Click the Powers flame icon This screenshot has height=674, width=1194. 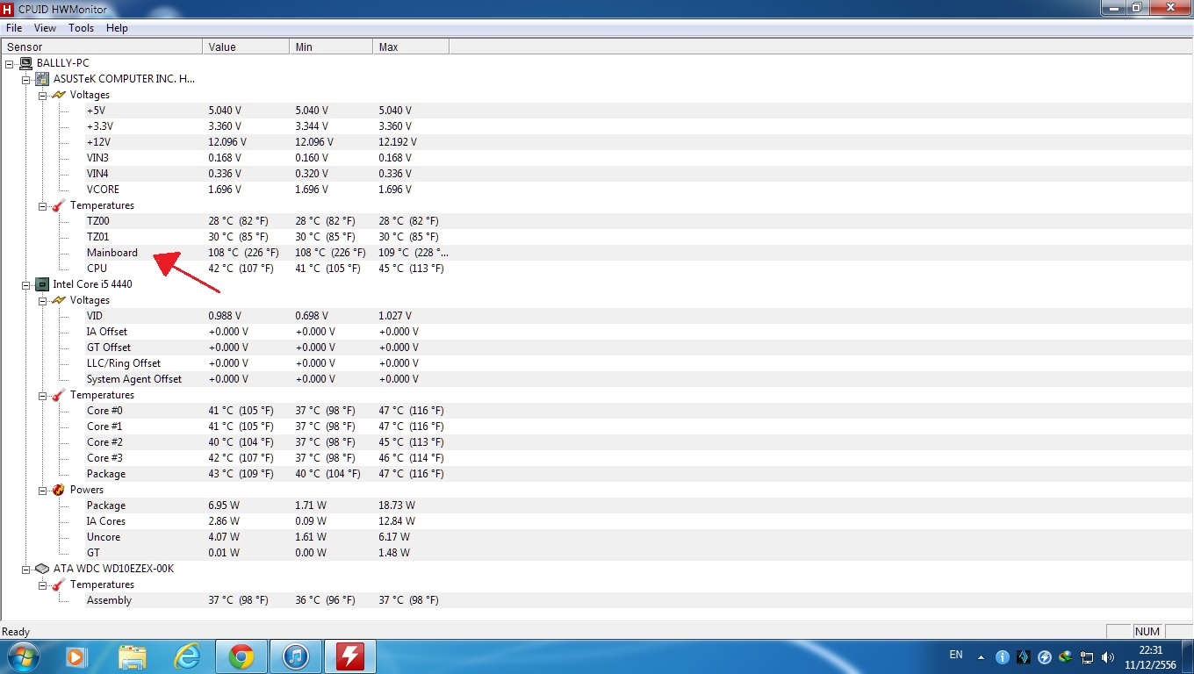click(x=58, y=490)
